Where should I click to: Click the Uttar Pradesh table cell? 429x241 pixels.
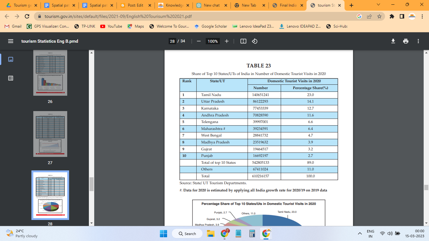[x=222, y=101]
